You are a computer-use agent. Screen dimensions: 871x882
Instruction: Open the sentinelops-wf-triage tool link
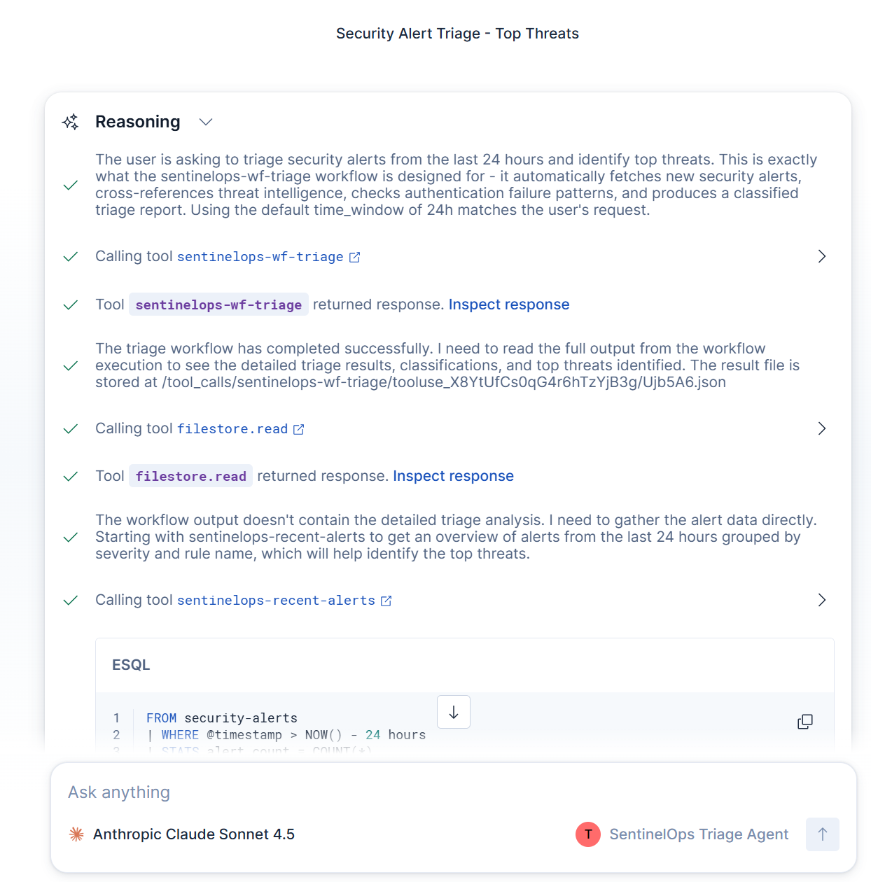260,257
